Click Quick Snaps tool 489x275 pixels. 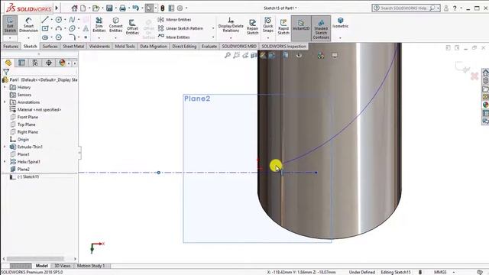pos(268,24)
